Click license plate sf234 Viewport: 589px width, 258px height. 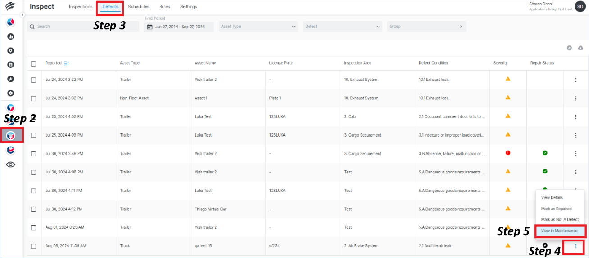(x=274, y=246)
